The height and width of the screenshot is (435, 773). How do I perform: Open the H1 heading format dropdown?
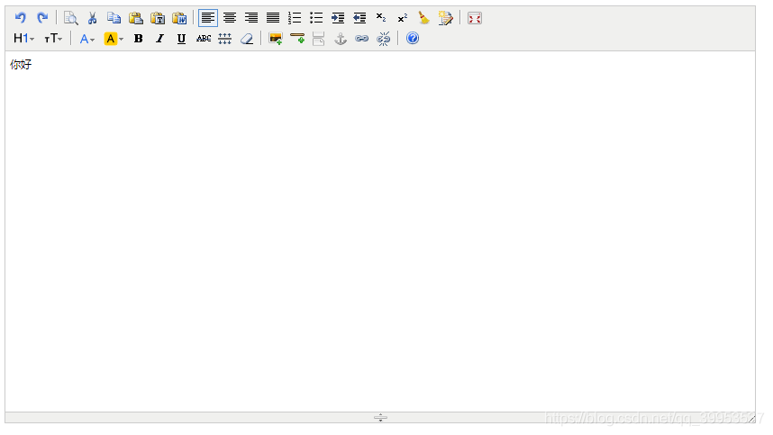[x=23, y=39]
